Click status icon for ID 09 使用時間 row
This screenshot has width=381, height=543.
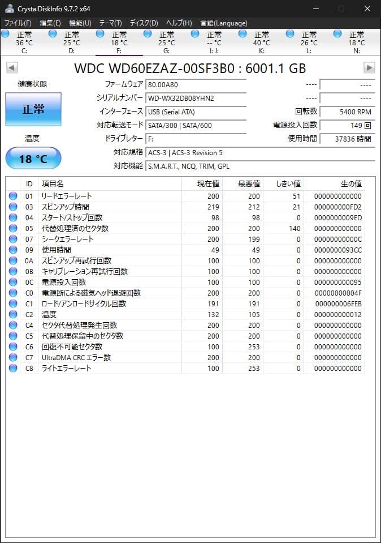click(x=13, y=250)
